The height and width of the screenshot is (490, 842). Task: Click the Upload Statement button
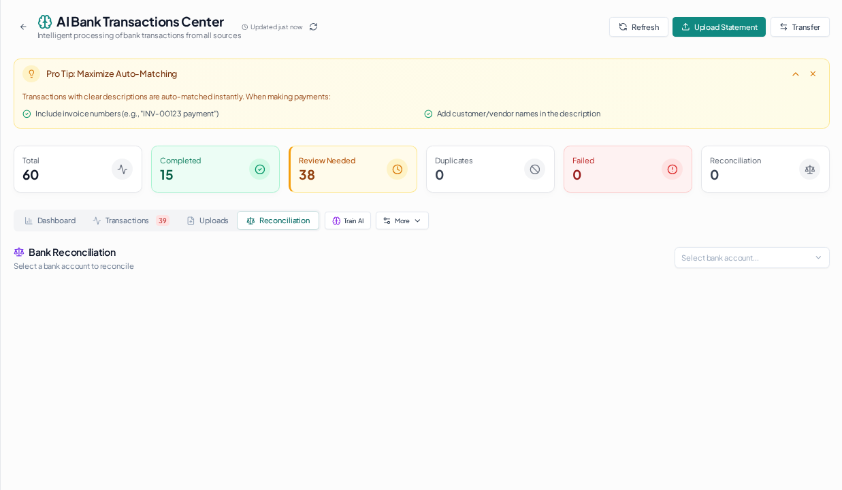pyautogui.click(x=719, y=27)
